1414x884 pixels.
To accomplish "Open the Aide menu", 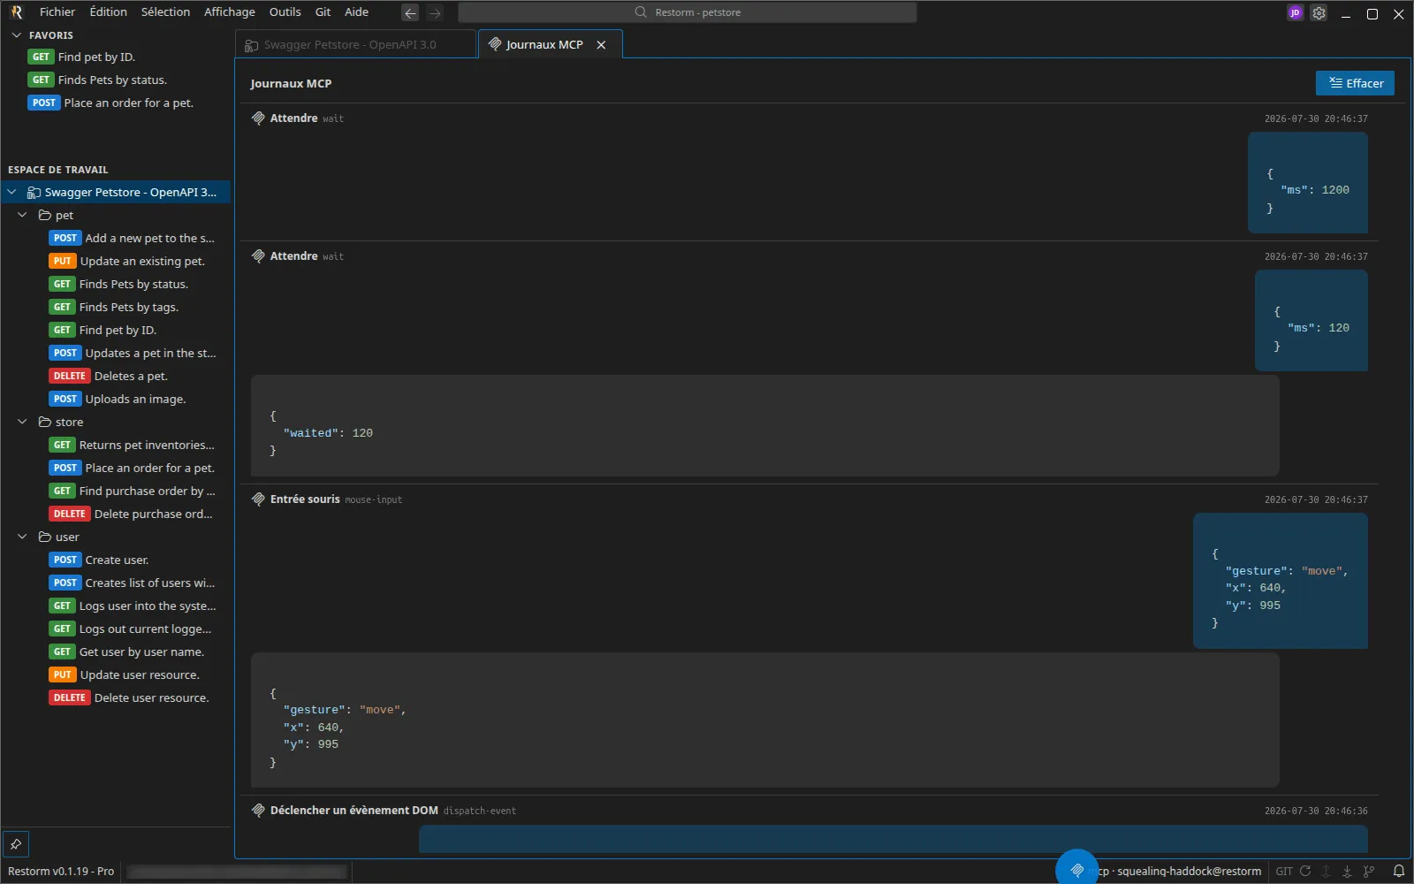I will pos(357,12).
